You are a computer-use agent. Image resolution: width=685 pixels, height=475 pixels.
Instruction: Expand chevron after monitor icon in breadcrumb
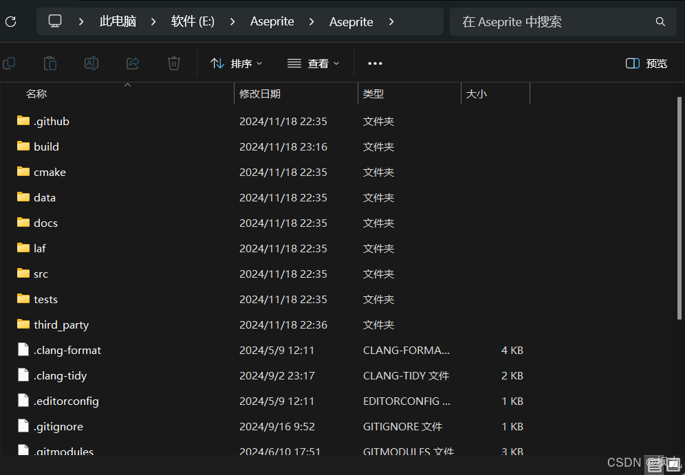[x=81, y=21]
